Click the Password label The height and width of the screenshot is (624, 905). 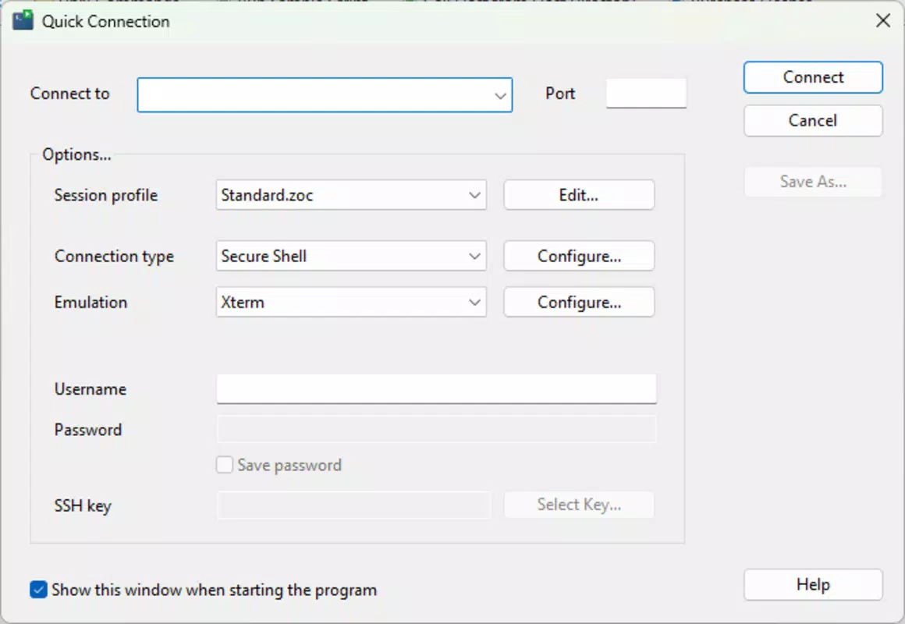pyautogui.click(x=87, y=430)
